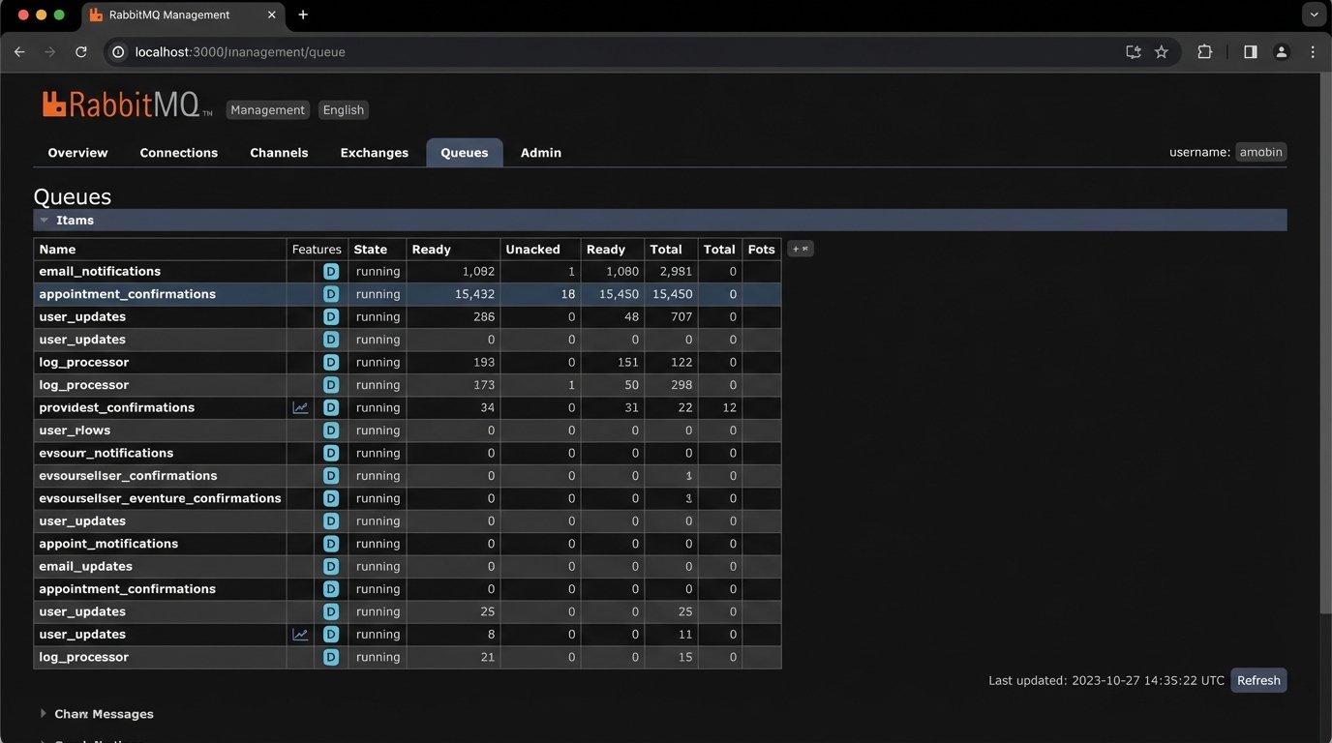Bookmark this page with the star icon
This screenshot has width=1332, height=743.
(1162, 52)
